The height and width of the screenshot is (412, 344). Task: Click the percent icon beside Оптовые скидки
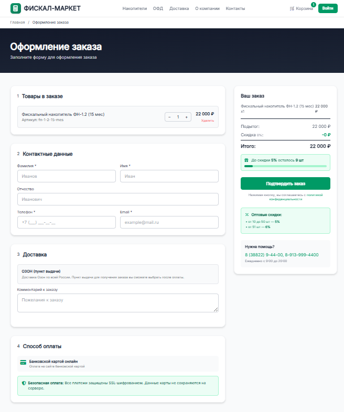click(x=247, y=215)
